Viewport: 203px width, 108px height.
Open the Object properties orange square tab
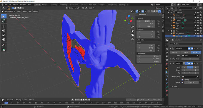[167, 68]
